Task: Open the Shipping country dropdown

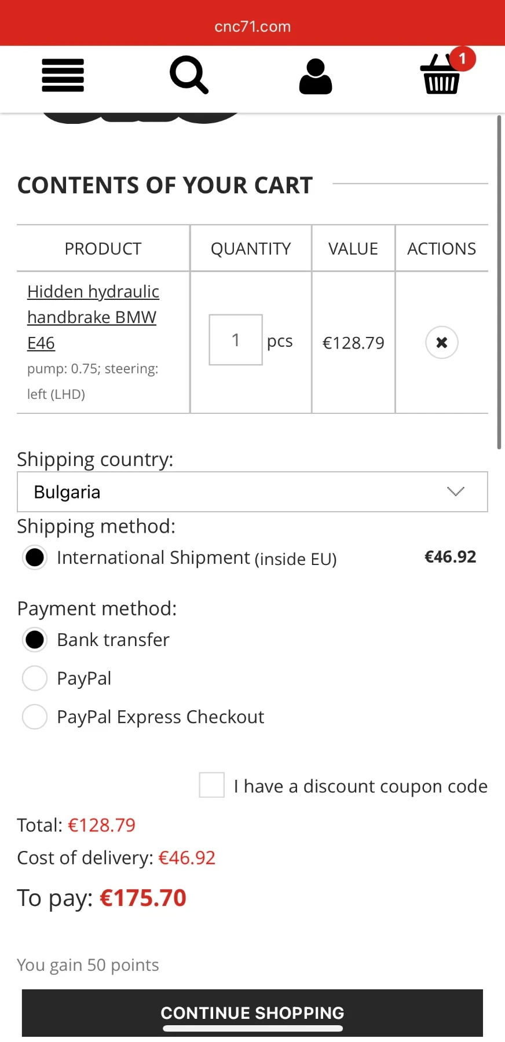Action: [253, 492]
